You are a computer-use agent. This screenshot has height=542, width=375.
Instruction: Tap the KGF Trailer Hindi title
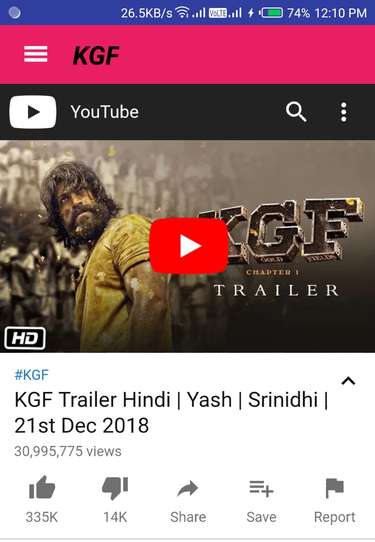(x=171, y=413)
